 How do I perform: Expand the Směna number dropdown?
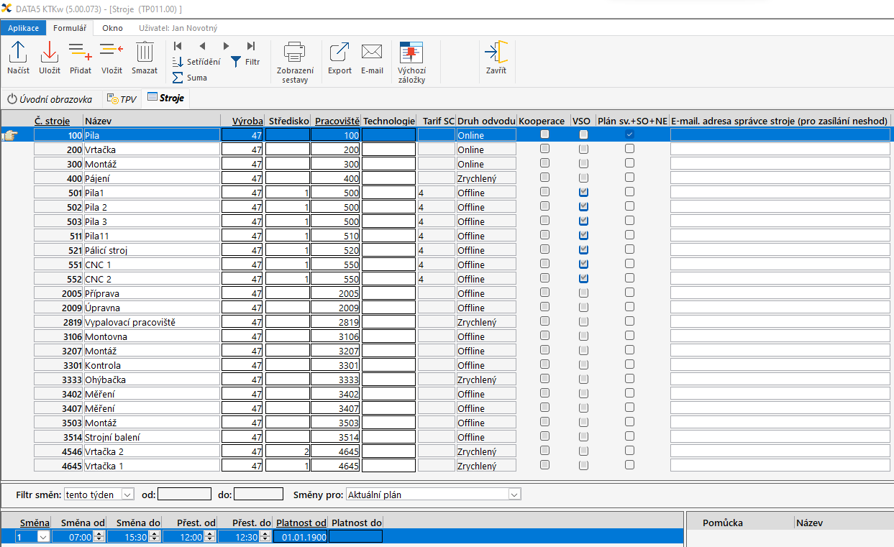[x=42, y=536]
